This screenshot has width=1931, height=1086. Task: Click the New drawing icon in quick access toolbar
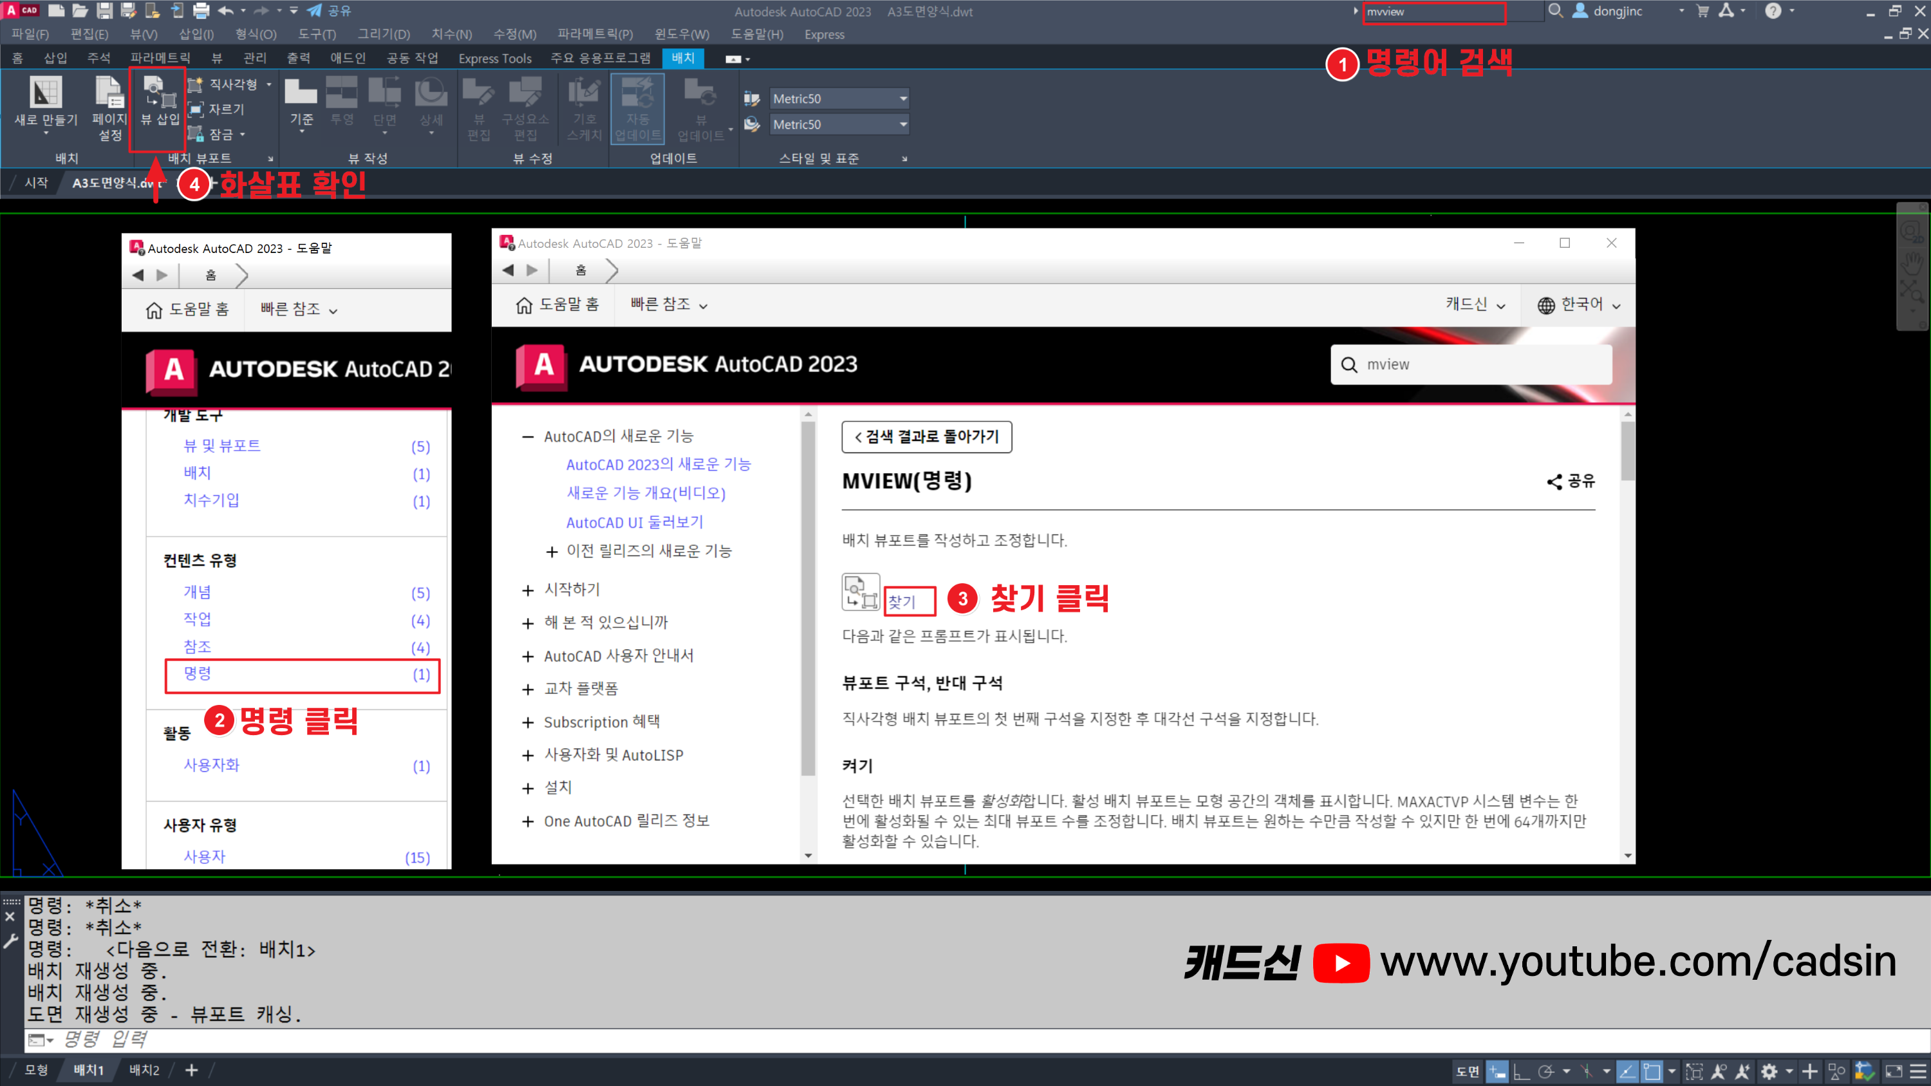(55, 10)
